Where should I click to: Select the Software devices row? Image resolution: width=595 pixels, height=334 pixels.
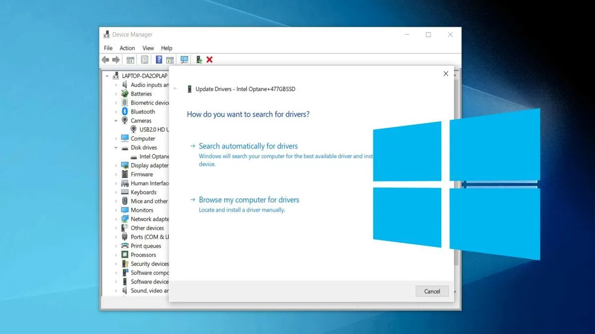tap(145, 282)
